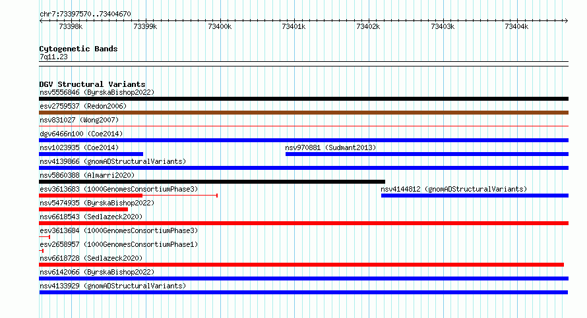
Task: Select the blue nsv970881 variant bar
Action: pos(427,154)
